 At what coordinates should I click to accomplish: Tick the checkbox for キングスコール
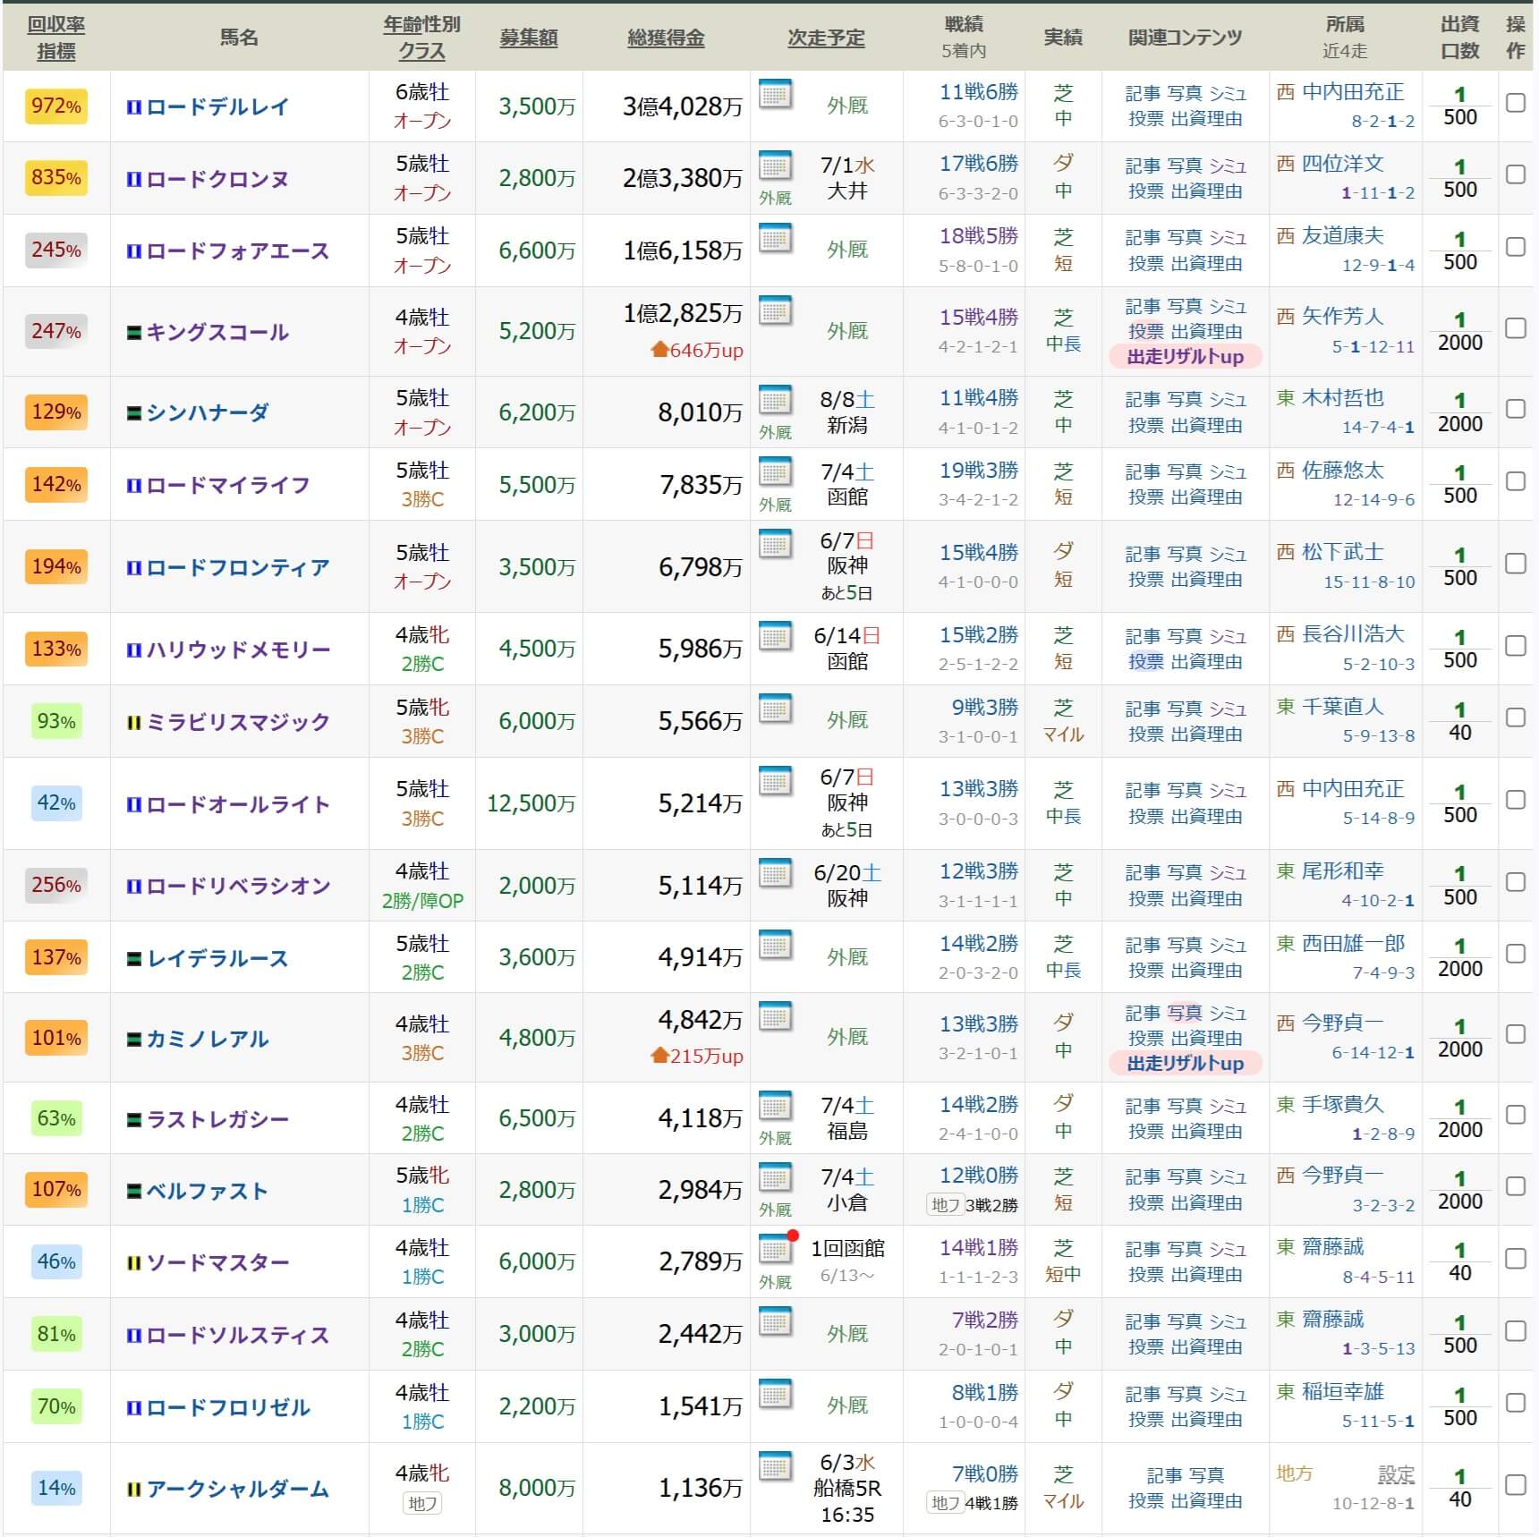1515,327
